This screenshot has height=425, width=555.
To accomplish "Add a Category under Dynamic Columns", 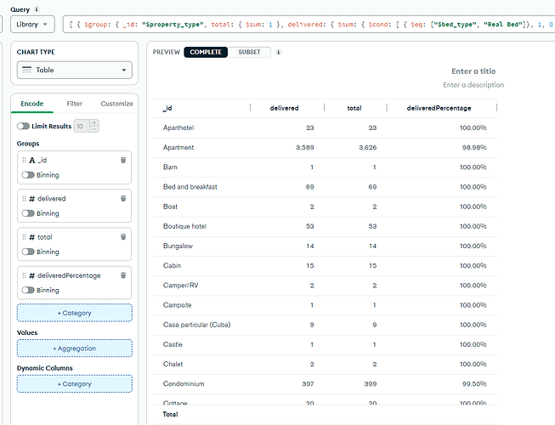I will tap(75, 383).
